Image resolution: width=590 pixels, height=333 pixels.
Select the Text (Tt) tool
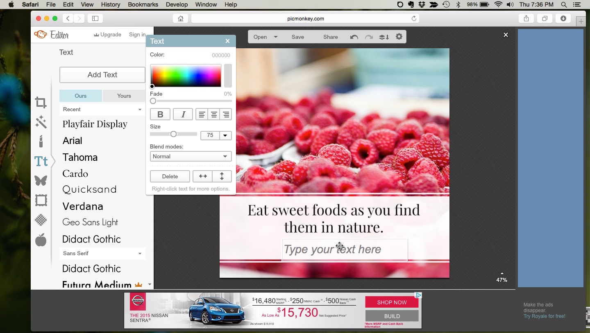point(41,161)
